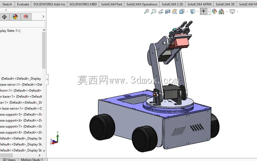257x161 pixels.
Task: Open the Dynamic Annotation Views icon
Action: click(x=175, y=11)
